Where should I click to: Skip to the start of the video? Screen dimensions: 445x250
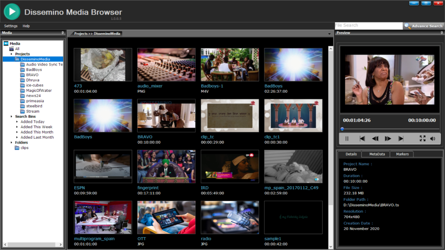tap(362, 139)
